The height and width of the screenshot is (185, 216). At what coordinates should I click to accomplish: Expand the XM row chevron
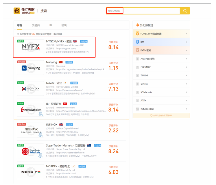(186, 42)
